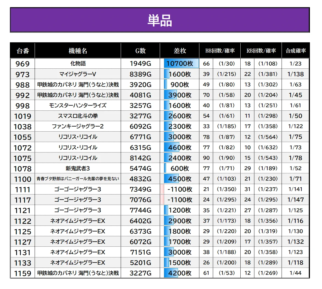Select machine number 1131 cell
The width and height of the screenshot is (322, 289).
coord(23,252)
